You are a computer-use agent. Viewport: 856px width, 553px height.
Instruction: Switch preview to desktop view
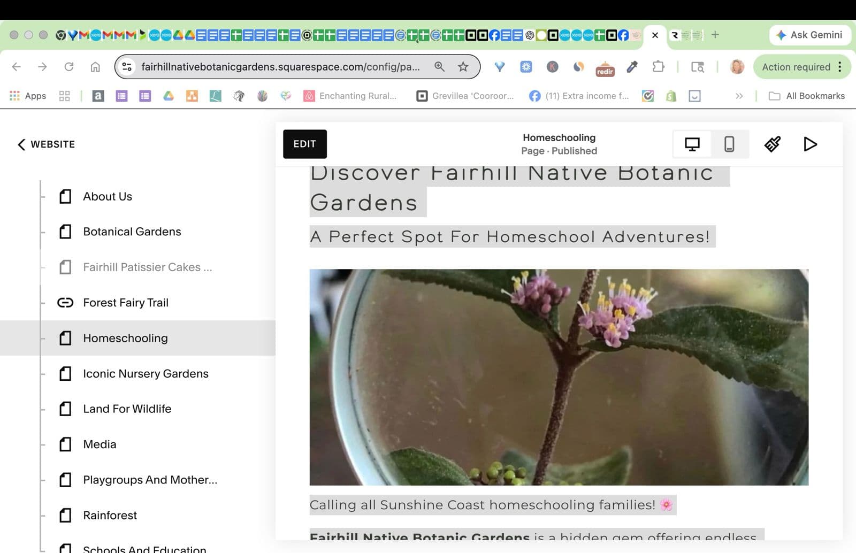(692, 144)
